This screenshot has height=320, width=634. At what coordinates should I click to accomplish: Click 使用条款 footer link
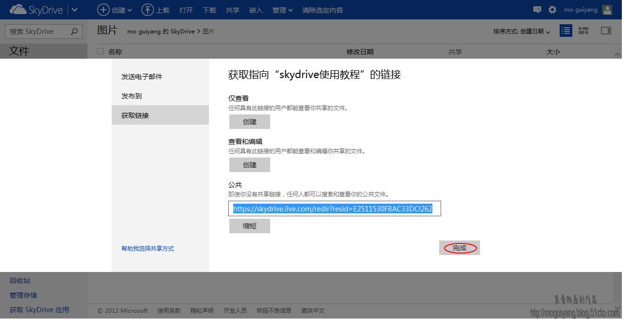coord(169,311)
